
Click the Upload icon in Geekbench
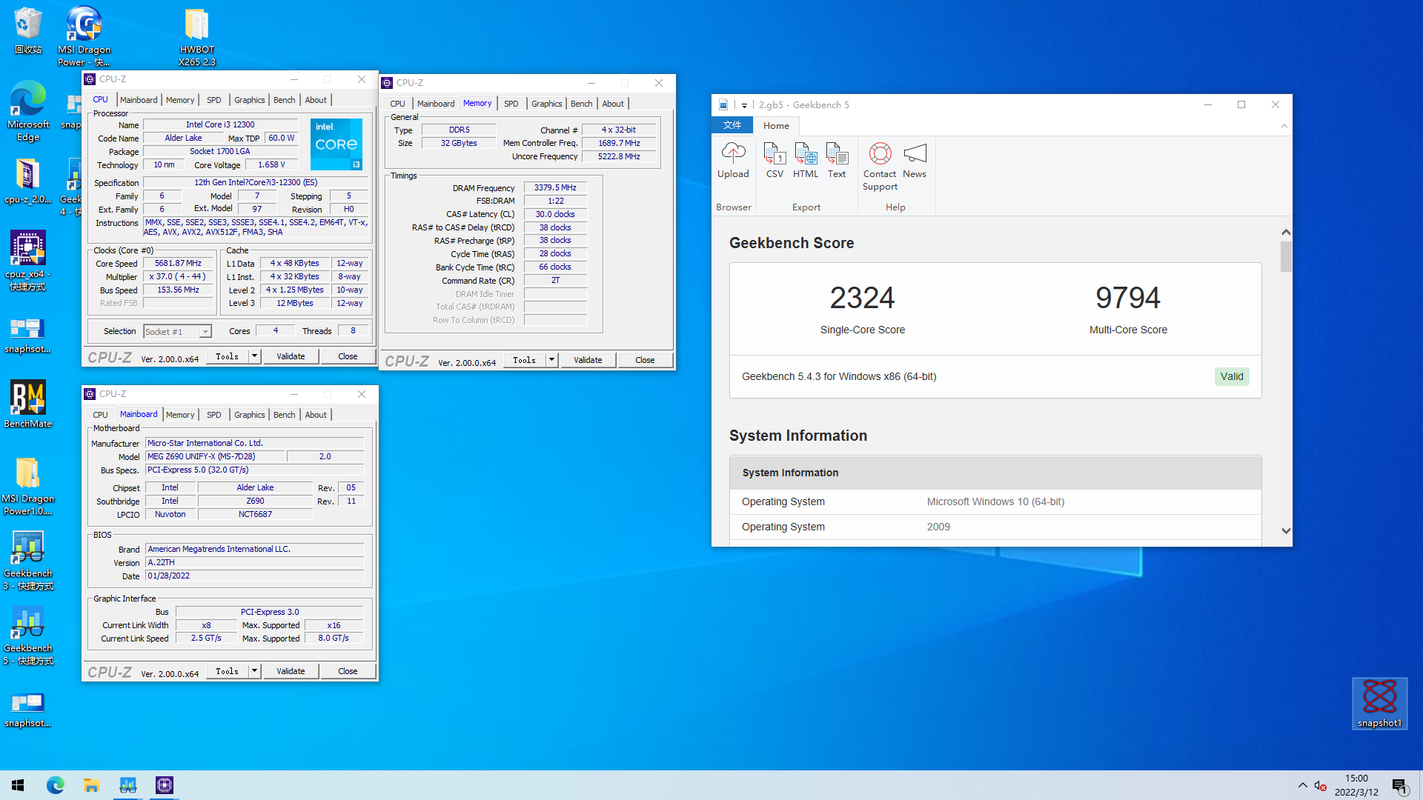click(733, 161)
